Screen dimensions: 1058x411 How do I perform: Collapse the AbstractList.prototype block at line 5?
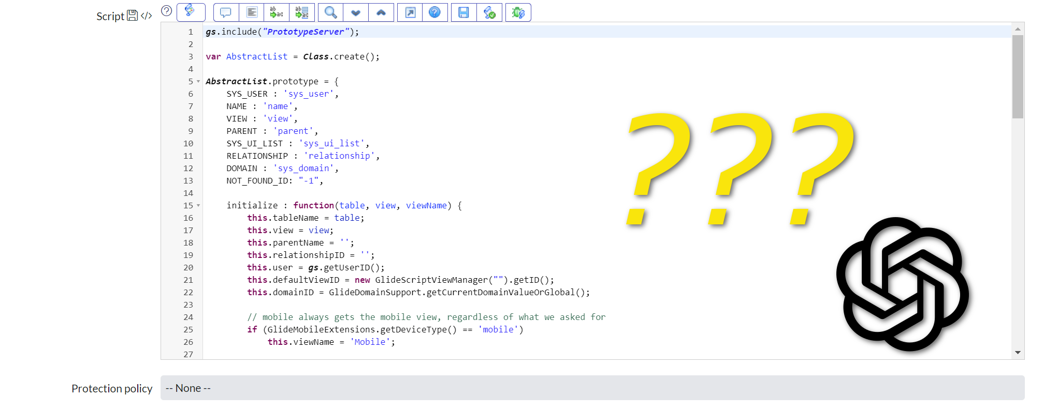click(198, 82)
